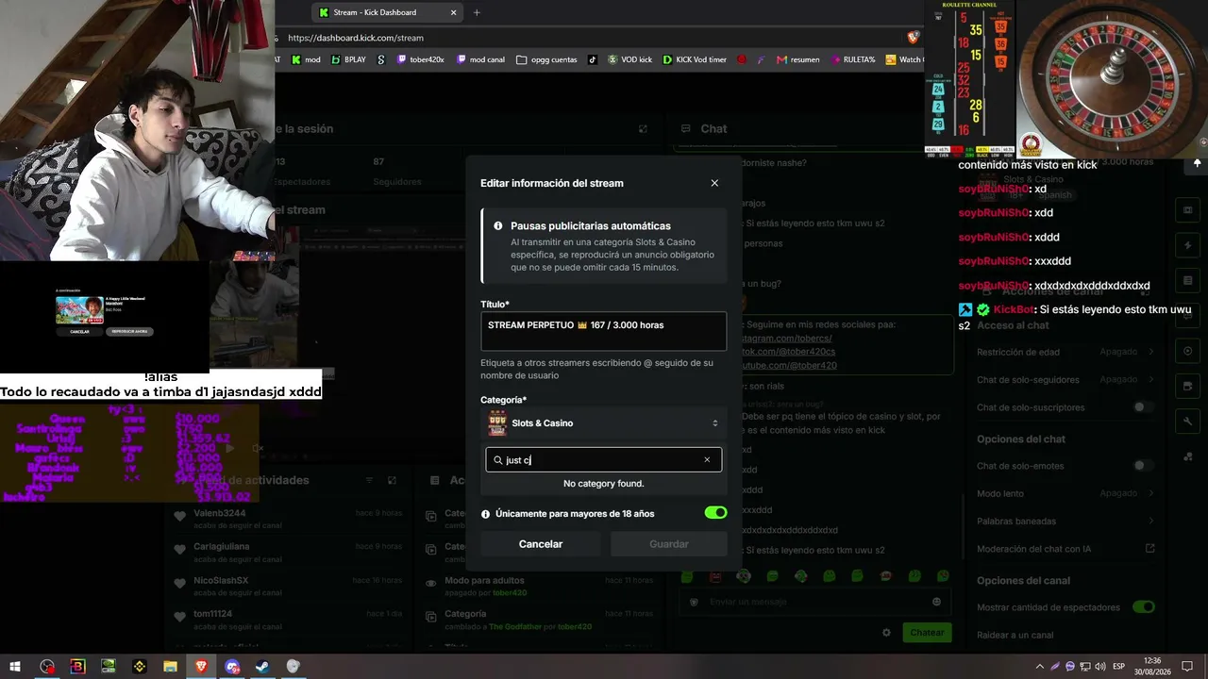This screenshot has width=1208, height=679.
Task: Expand Modo lento setting
Action: pos(1065,493)
